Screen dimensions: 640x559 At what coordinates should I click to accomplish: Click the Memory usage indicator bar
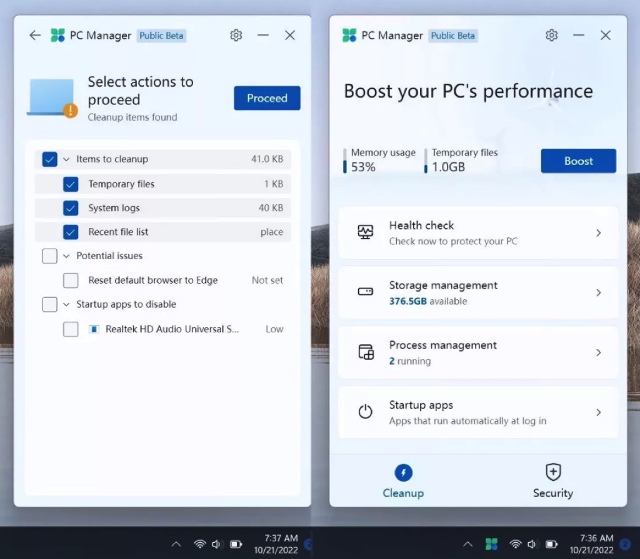point(346,161)
